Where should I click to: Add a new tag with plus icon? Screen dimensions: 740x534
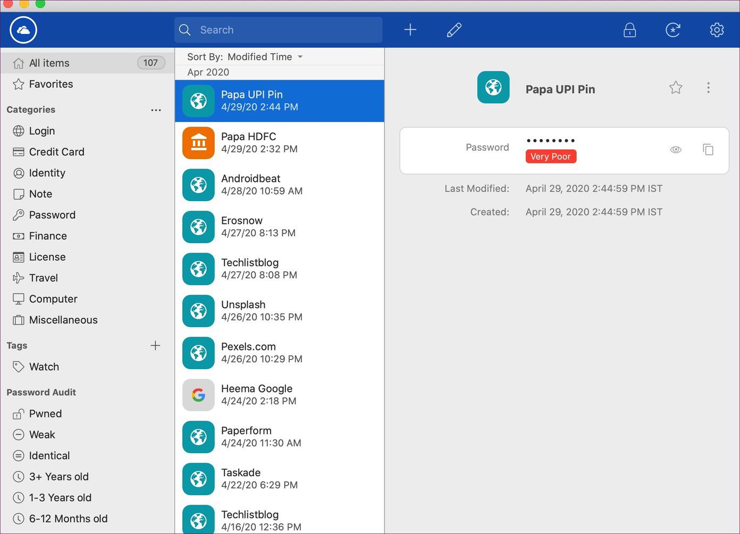click(x=155, y=346)
